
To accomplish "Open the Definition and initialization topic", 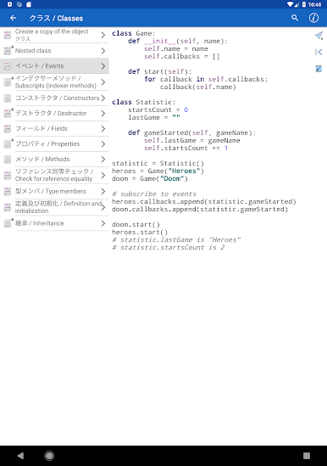I will click(54, 207).
